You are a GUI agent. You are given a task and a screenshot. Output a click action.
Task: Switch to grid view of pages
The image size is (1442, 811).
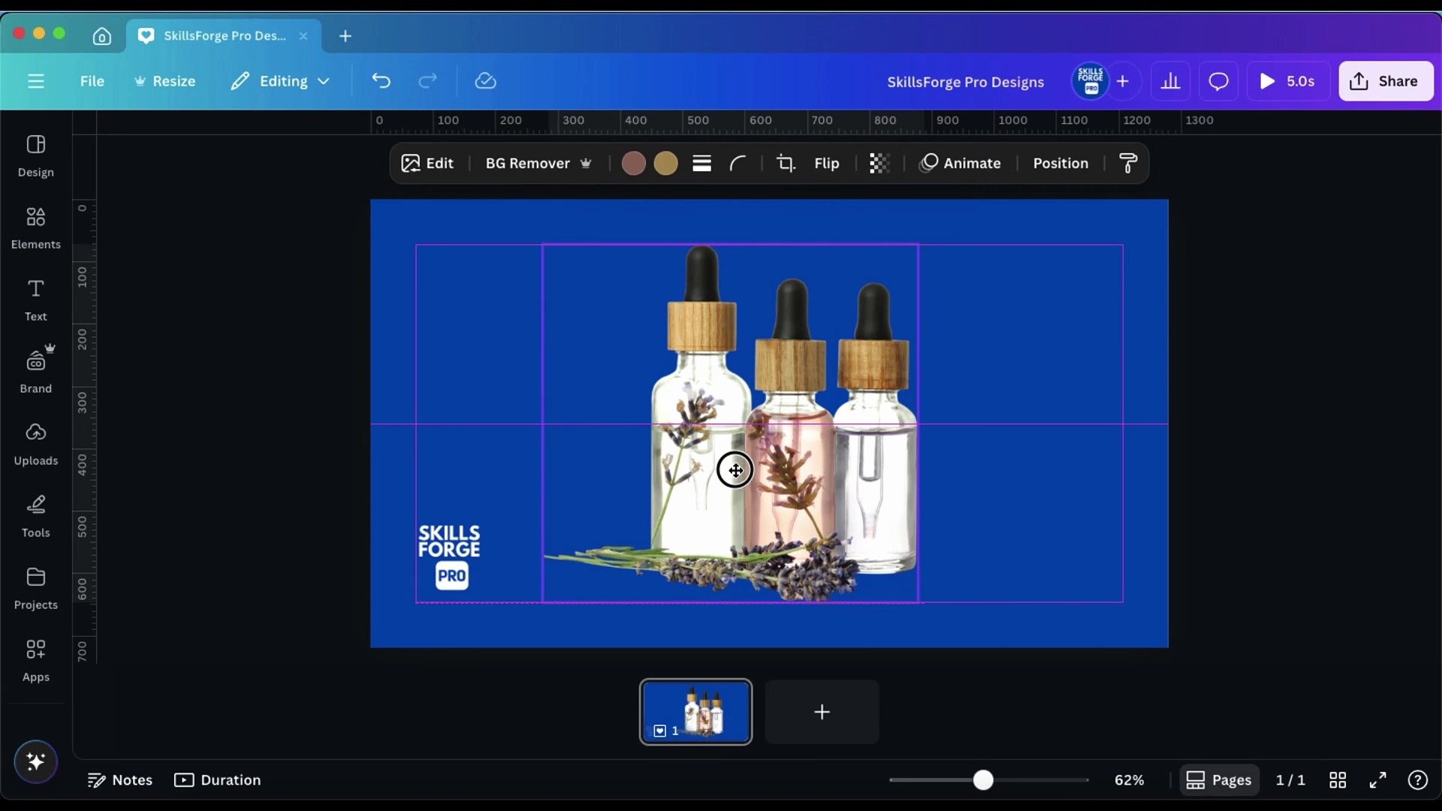pyautogui.click(x=1338, y=780)
